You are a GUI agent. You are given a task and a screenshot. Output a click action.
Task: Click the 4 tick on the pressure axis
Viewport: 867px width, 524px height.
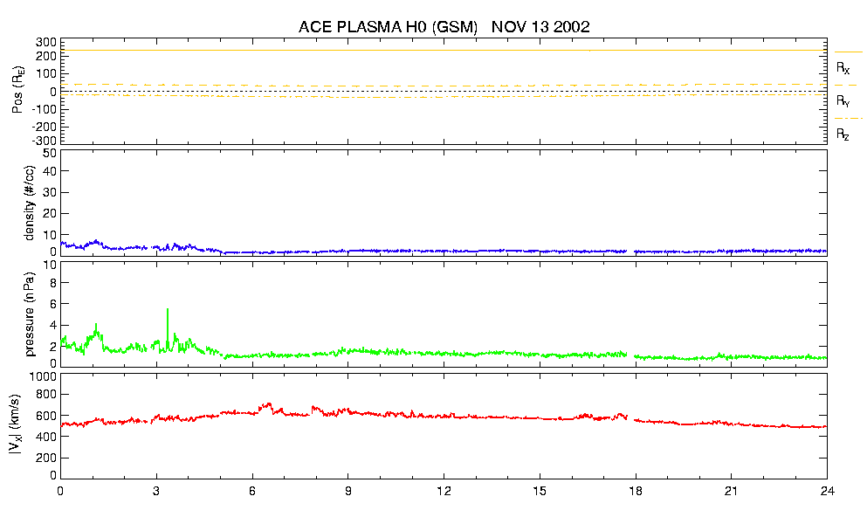pyautogui.click(x=53, y=326)
